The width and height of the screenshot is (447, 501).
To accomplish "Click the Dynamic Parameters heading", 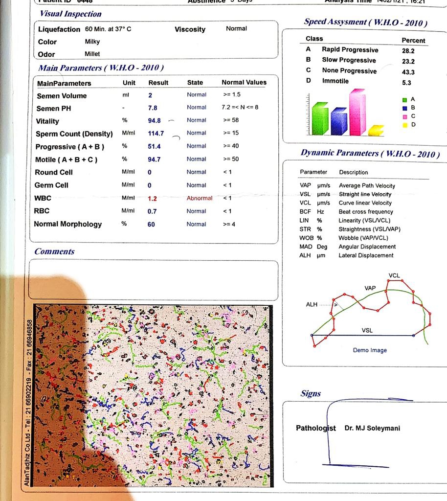I will [x=370, y=153].
